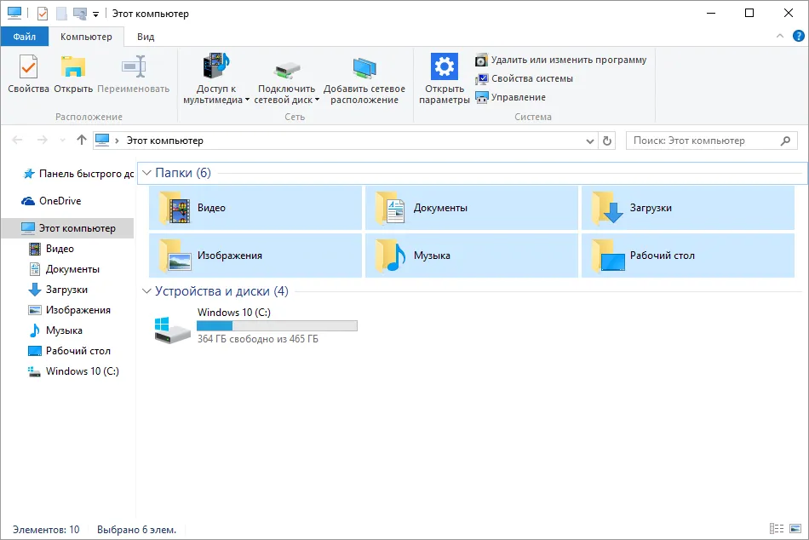The image size is (809, 540).
Task: Open Доступ к мультимедиа
Action: point(216,78)
